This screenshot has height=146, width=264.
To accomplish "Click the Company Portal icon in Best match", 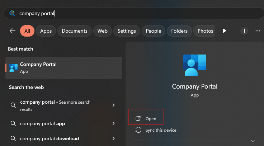I will [13, 68].
